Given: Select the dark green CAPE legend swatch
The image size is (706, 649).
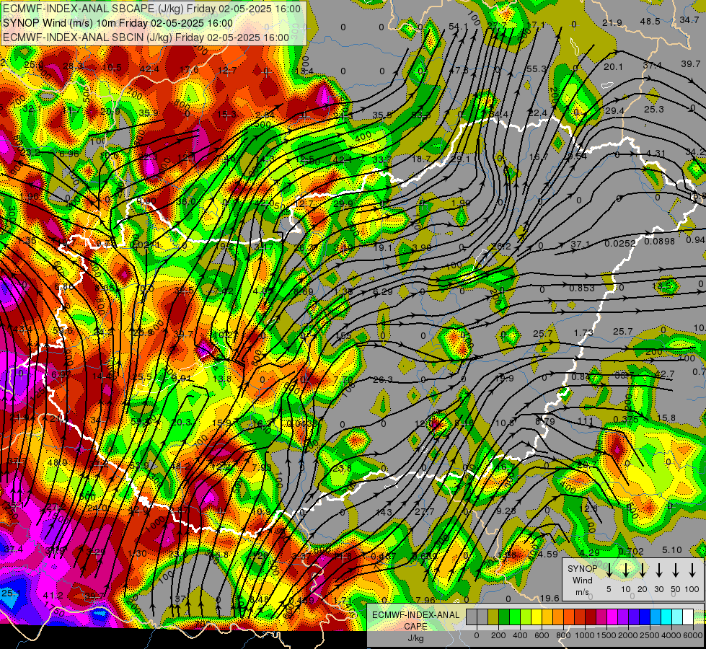Looking at the screenshot, I should [504, 617].
